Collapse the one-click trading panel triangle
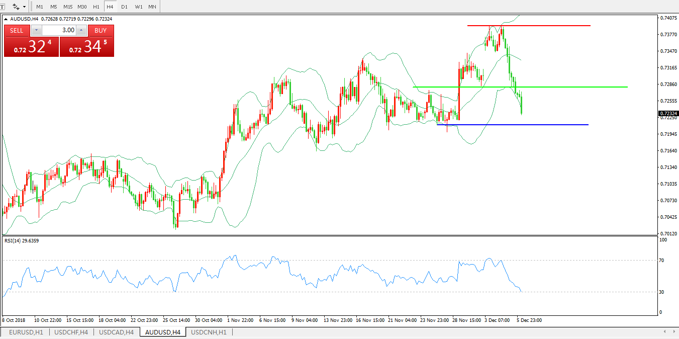The height and width of the screenshot is (339, 679). [x=6, y=19]
